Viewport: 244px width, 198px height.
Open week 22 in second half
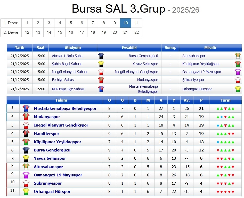pos(137,32)
